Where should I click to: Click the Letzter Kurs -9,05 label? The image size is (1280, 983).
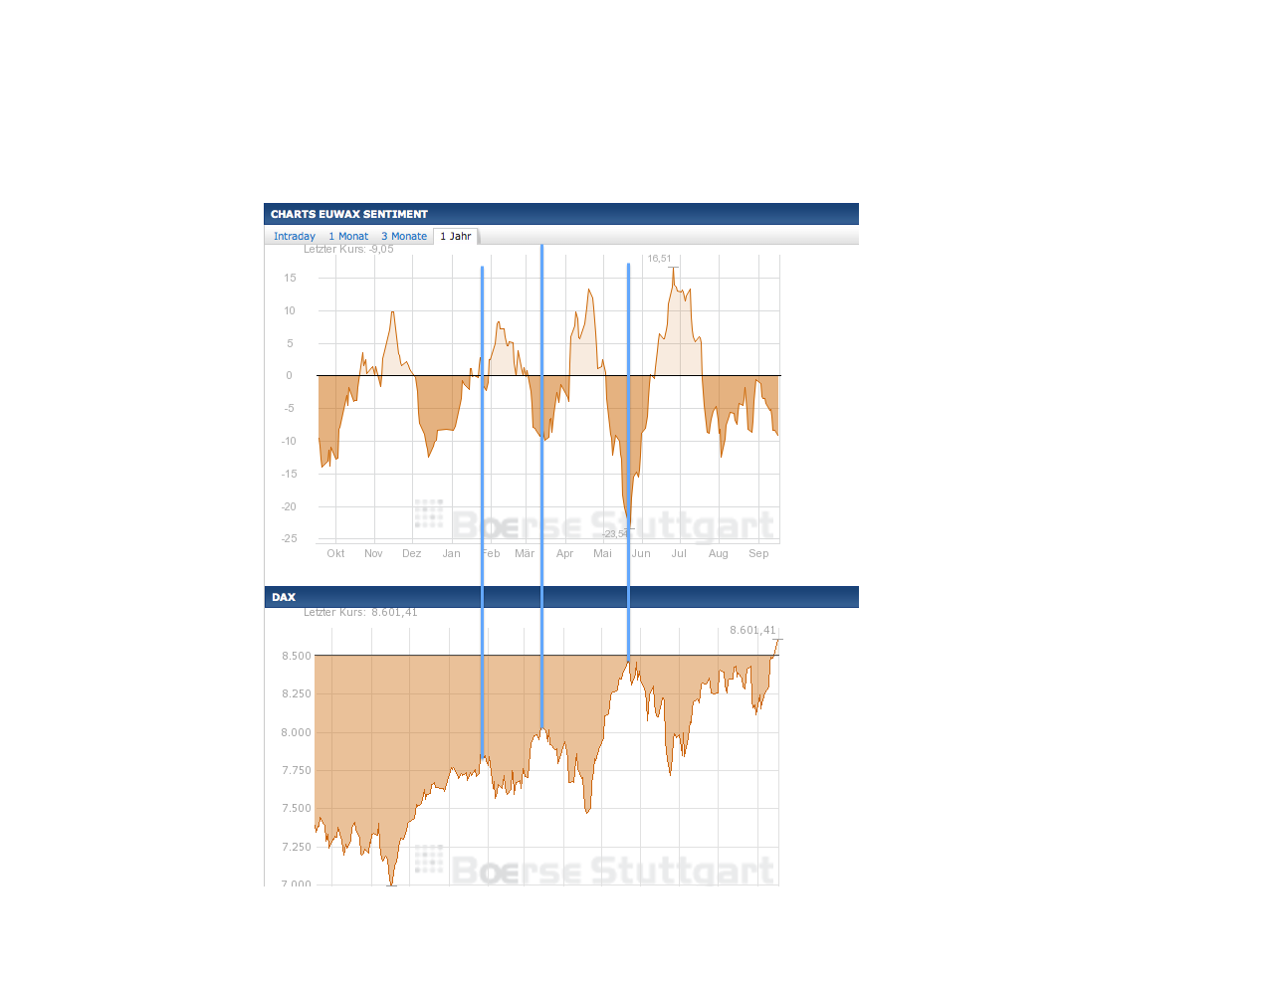click(348, 249)
